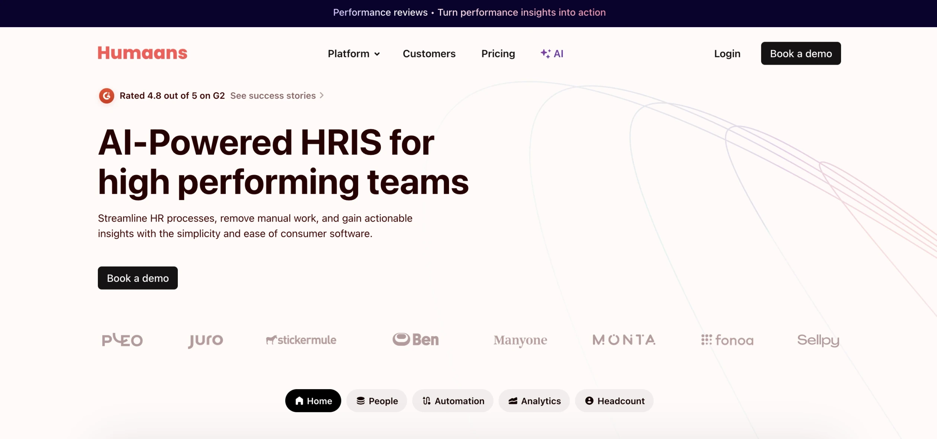Show the Analytics tab
This screenshot has width=937, height=439.
tap(534, 401)
